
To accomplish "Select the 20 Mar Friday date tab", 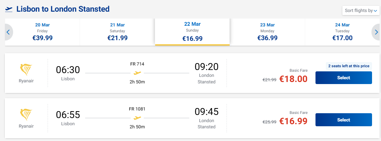I will pos(42,32).
